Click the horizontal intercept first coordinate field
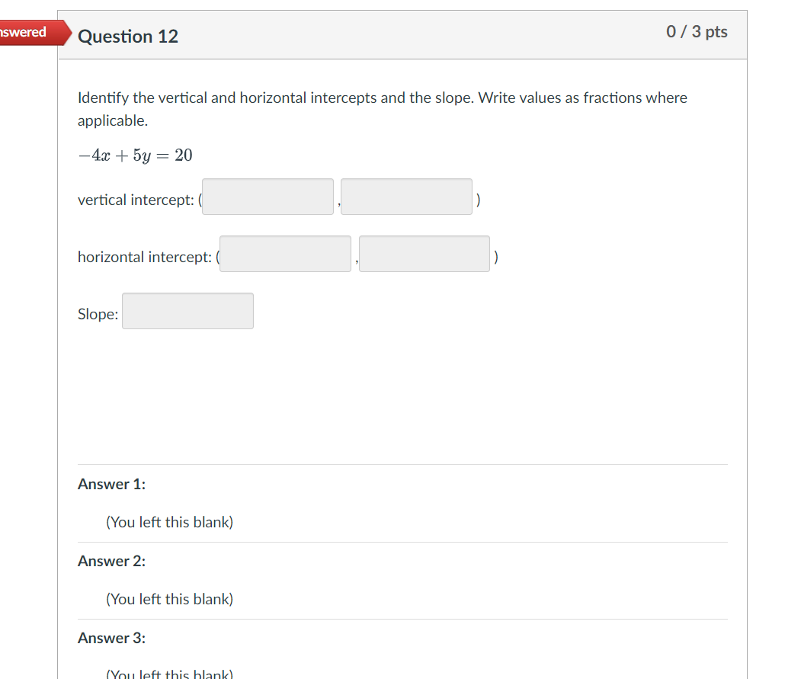The height and width of the screenshot is (679, 801). pyautogui.click(x=286, y=254)
